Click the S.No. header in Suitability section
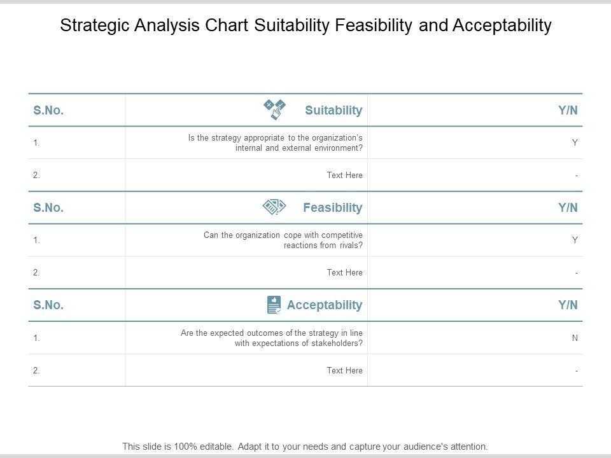611x458 pixels. click(x=48, y=110)
